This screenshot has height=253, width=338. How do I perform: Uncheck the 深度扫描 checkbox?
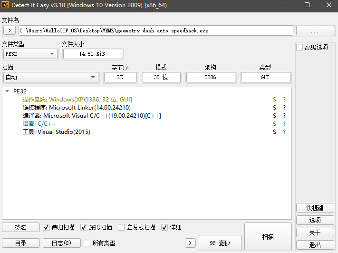pos(84,227)
